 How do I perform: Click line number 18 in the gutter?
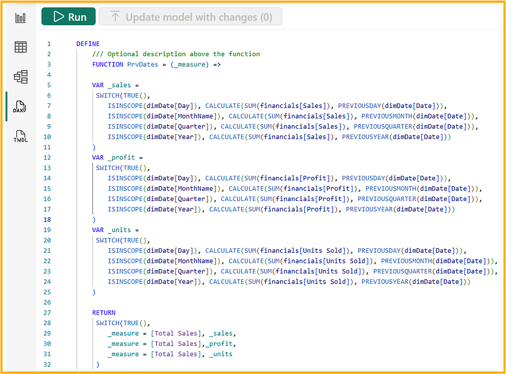coord(48,219)
